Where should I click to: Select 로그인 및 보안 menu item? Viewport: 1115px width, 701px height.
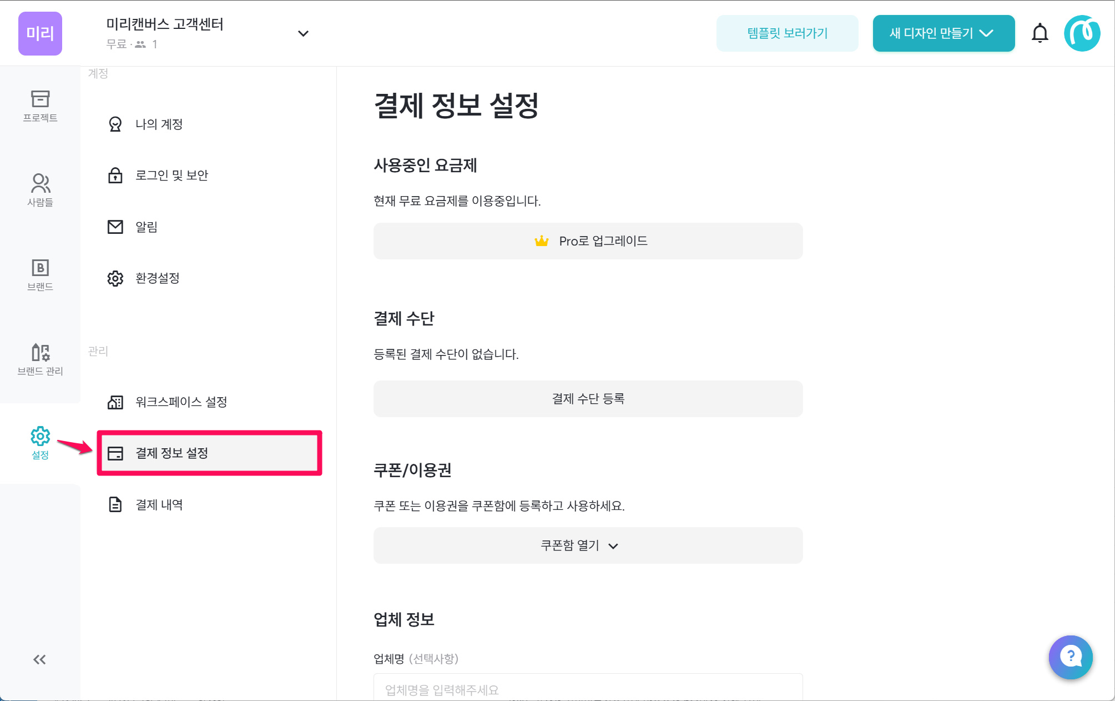(x=171, y=176)
